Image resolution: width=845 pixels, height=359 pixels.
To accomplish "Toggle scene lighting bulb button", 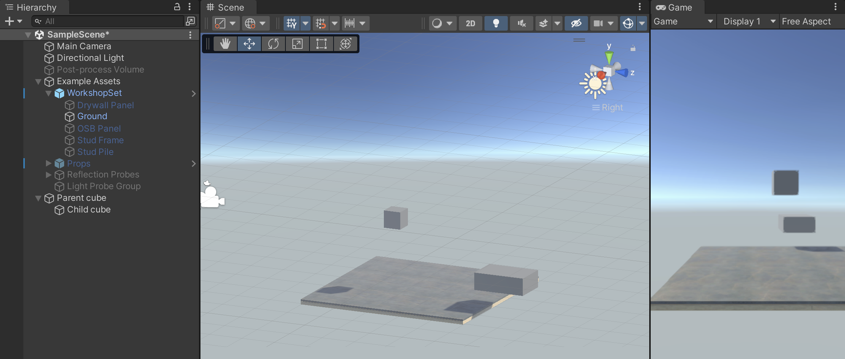I will pos(496,23).
